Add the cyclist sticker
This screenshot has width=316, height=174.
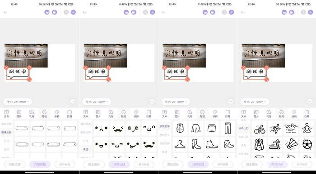coord(259,129)
